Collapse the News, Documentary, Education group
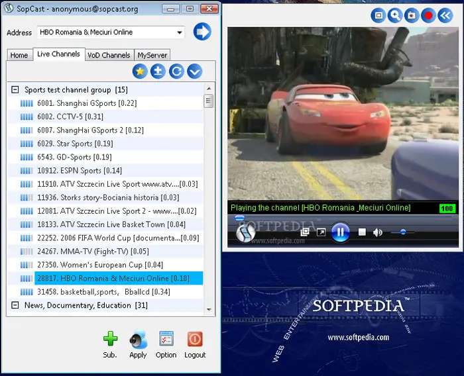The width and height of the screenshot is (464, 376). click(15, 305)
